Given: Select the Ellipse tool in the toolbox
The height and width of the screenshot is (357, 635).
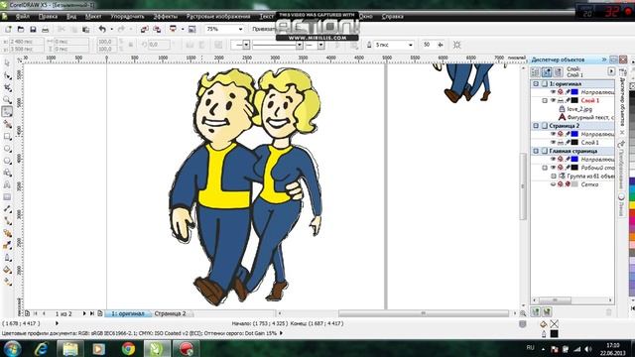Looking at the screenshot, I should (x=7, y=148).
